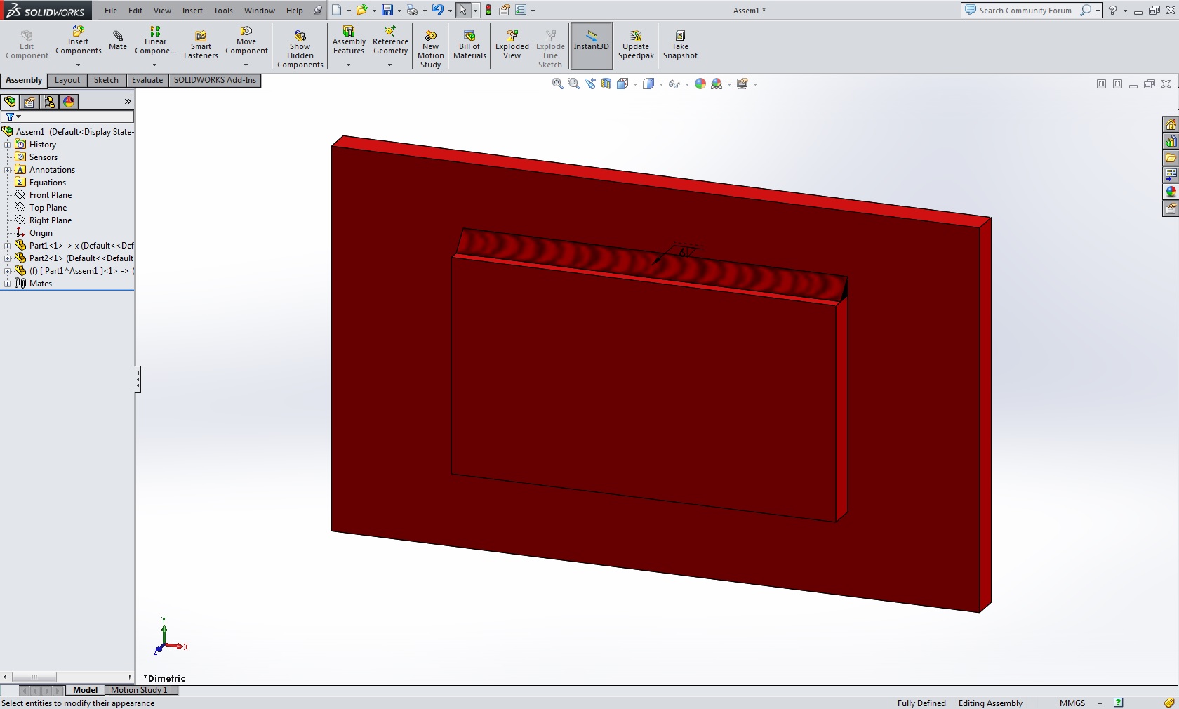Open the Edit Appearance color ball
1179x709 pixels.
tap(700, 84)
